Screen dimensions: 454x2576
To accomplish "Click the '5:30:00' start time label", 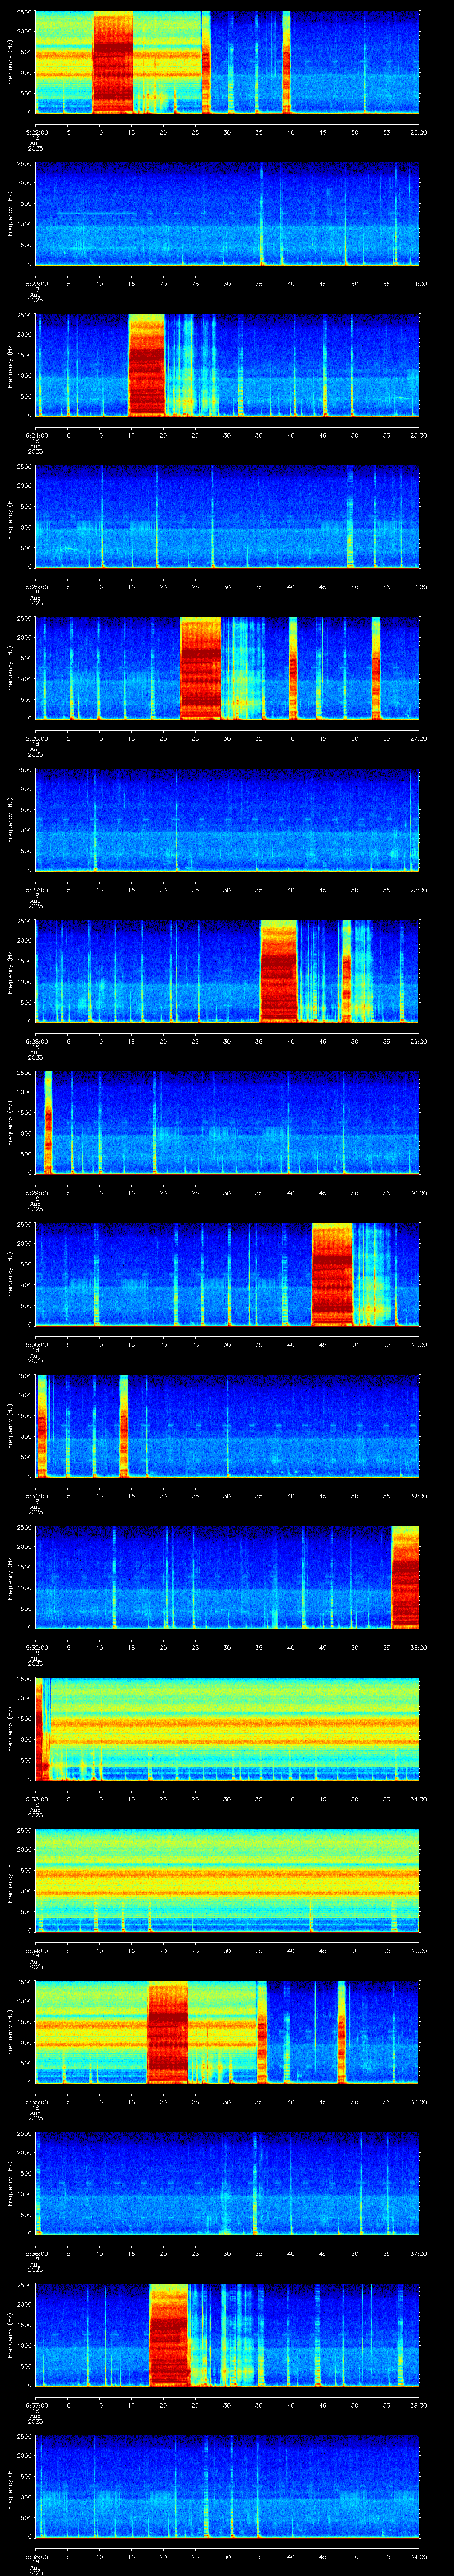I will [x=36, y=1344].
